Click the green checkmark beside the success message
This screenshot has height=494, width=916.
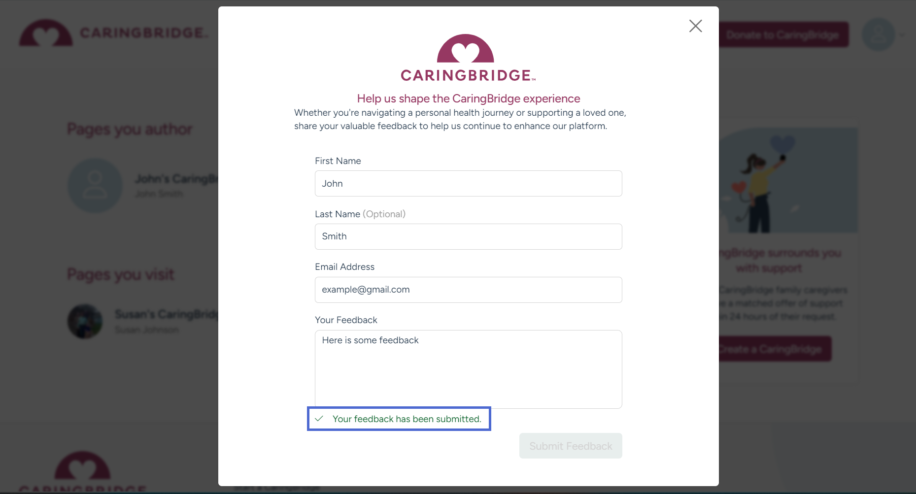coord(319,419)
